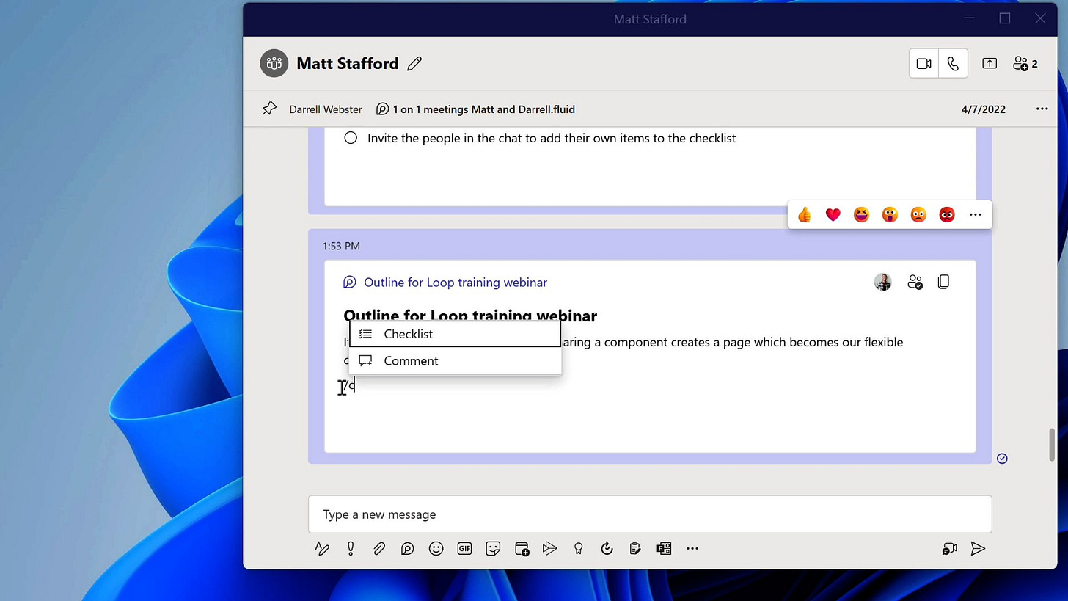Click in the Type a new message box
This screenshot has height=601, width=1068.
click(650, 514)
